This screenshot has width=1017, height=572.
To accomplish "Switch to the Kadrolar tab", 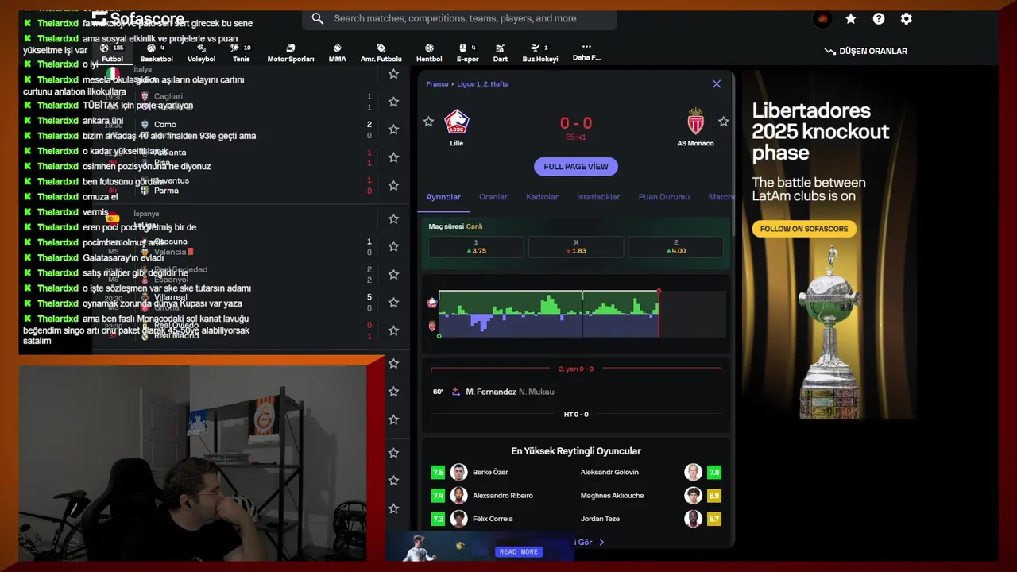I will (542, 197).
